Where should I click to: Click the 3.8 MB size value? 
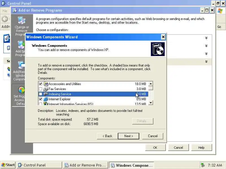141,89
